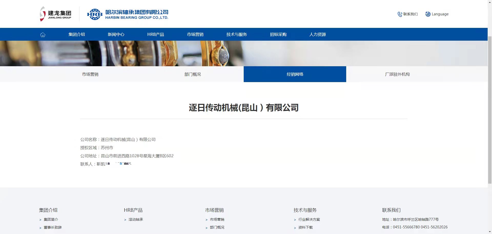The height and width of the screenshot is (234, 492).
Task: Click the globe Language icon
Action: 428,14
